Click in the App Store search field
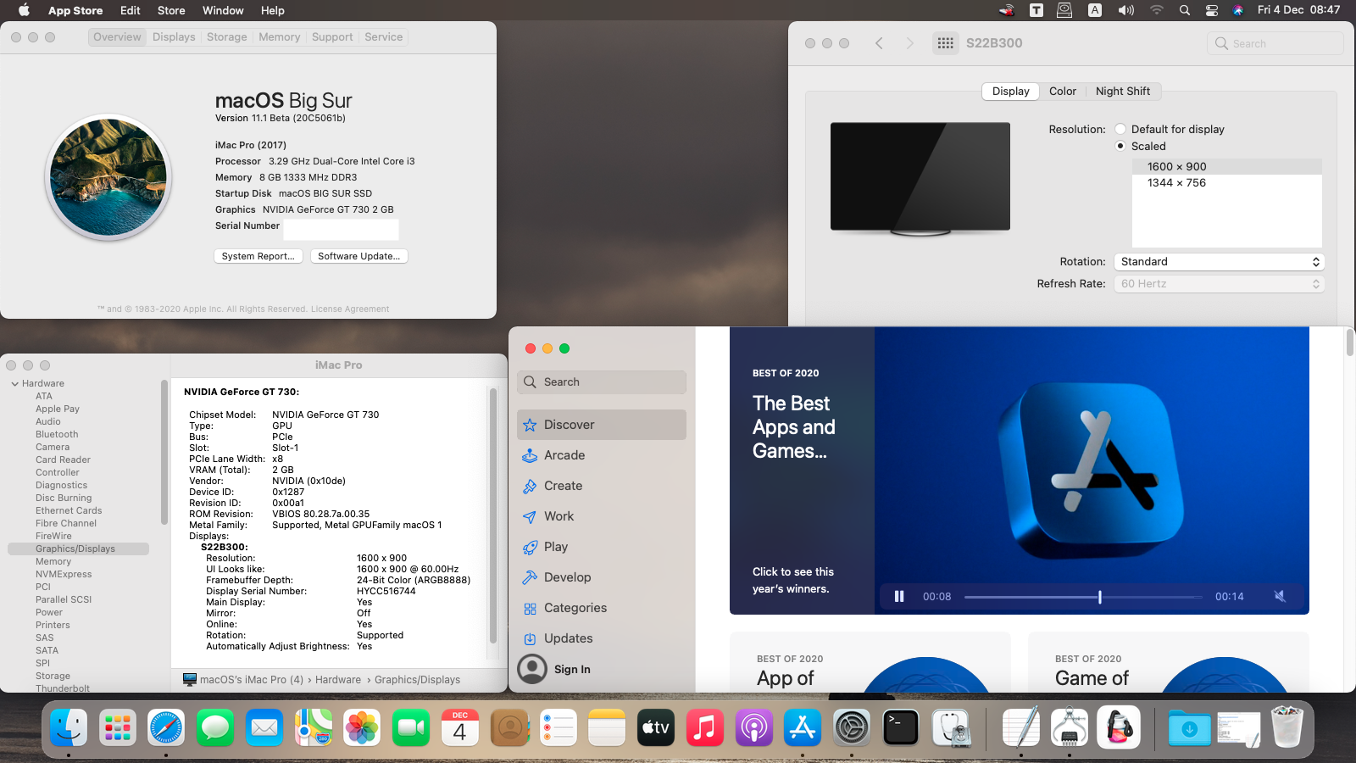Viewport: 1356px width, 763px height. click(602, 382)
